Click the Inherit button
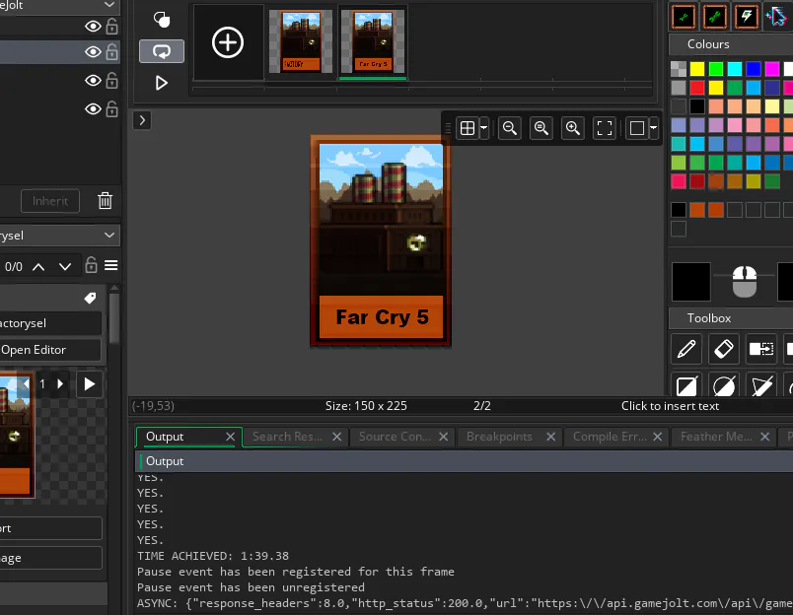 [50, 201]
